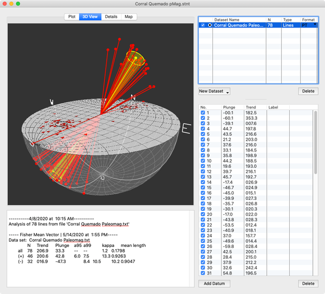Toggle the checkbox for datum number 4

pyautogui.click(x=203, y=128)
